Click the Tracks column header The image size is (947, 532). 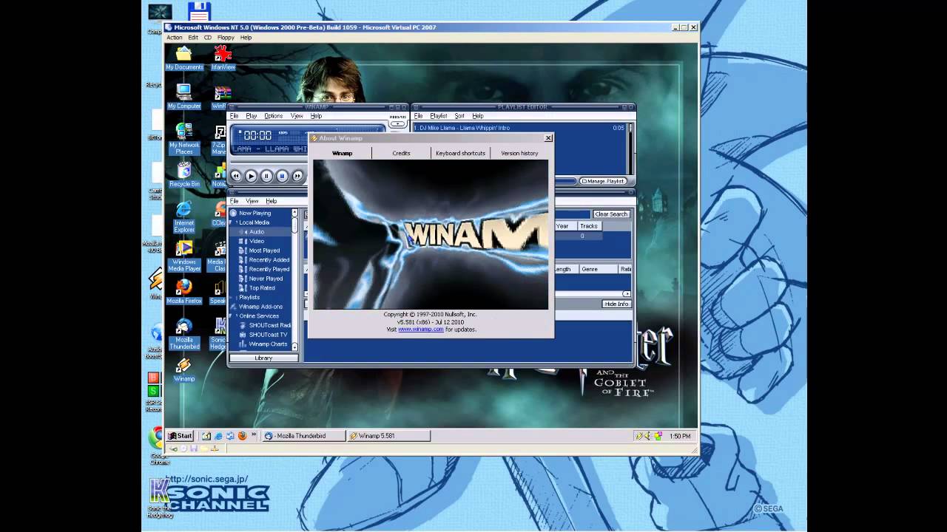tap(589, 226)
